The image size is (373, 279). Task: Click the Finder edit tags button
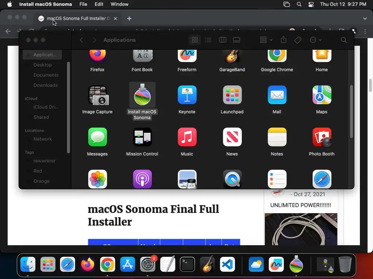[298, 40]
